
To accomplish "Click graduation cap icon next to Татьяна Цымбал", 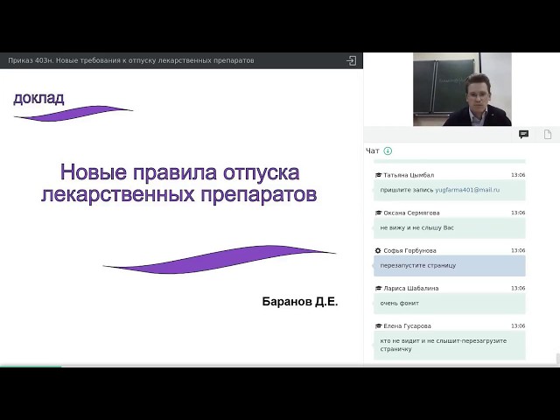I will point(378,175).
